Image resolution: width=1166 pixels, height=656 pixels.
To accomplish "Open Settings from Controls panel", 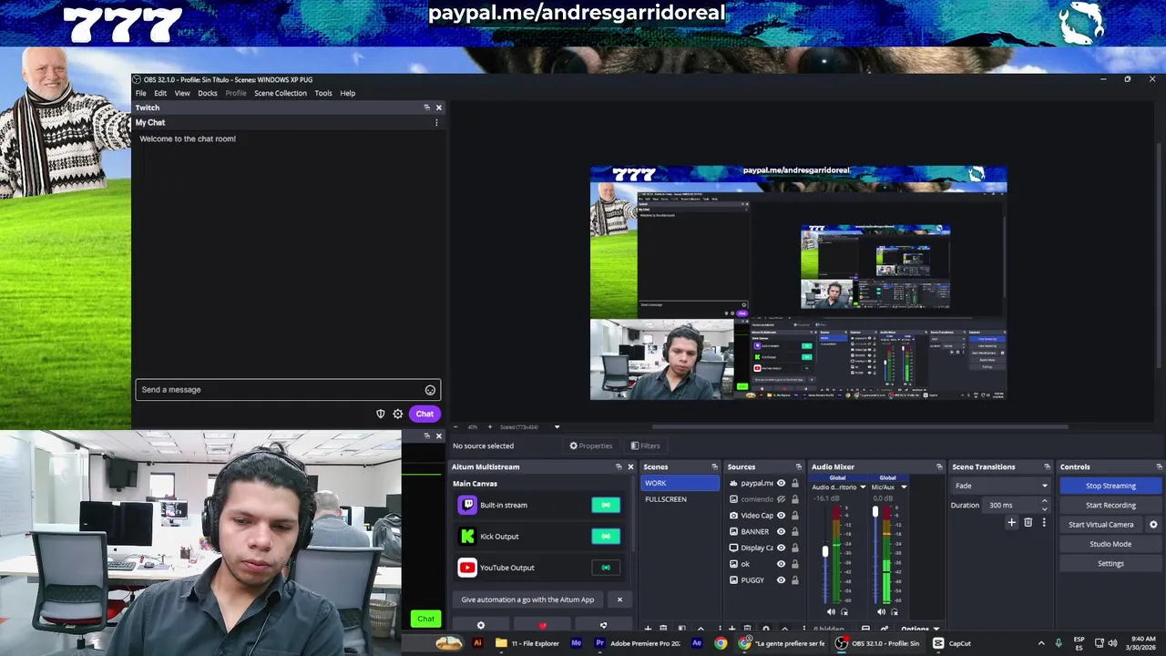I will coord(1110,564).
